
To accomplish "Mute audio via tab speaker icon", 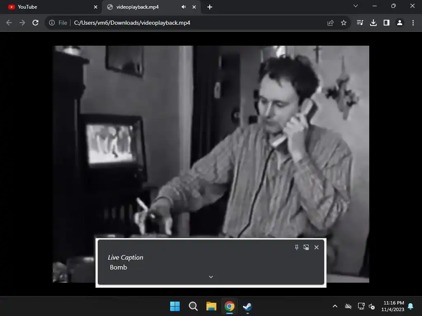I will pos(183,7).
